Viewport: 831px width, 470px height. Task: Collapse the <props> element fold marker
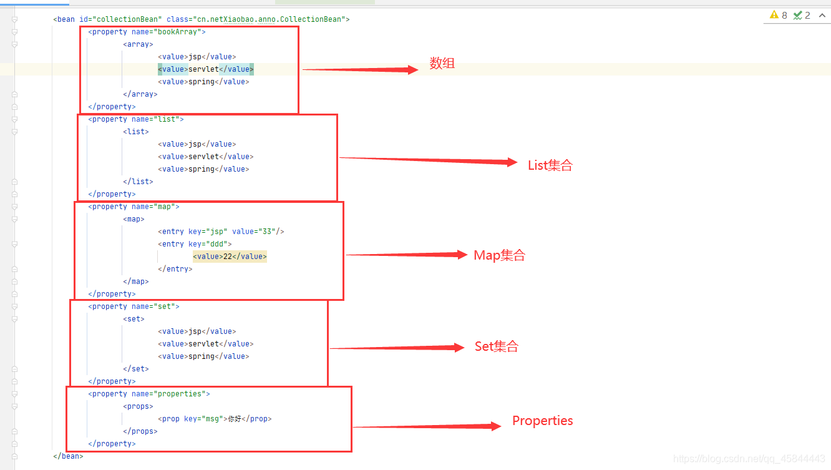(14, 406)
